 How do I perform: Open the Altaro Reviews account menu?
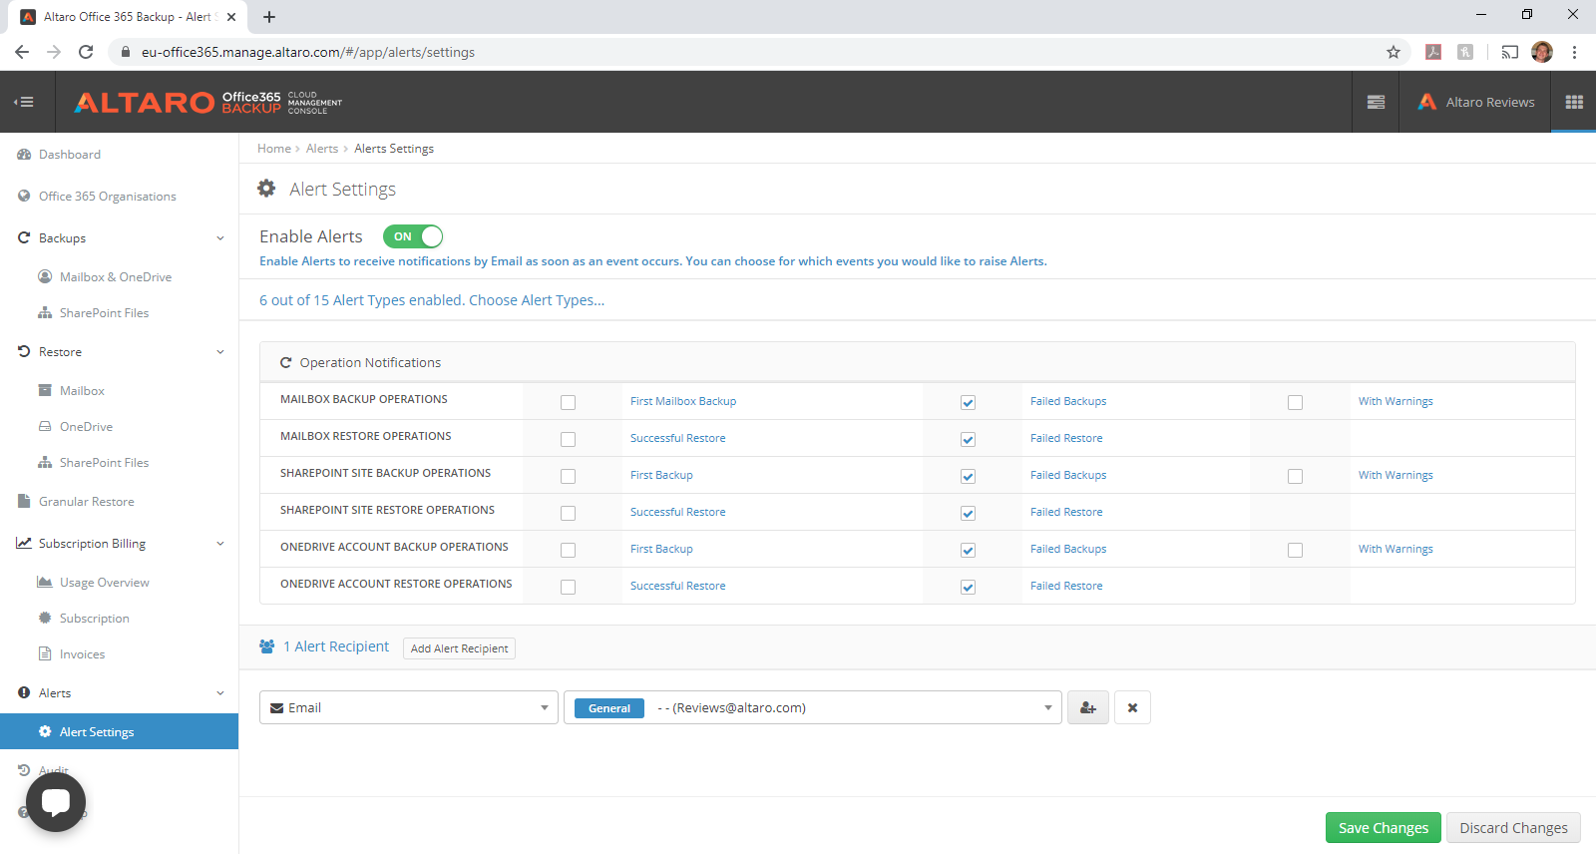1476,102
